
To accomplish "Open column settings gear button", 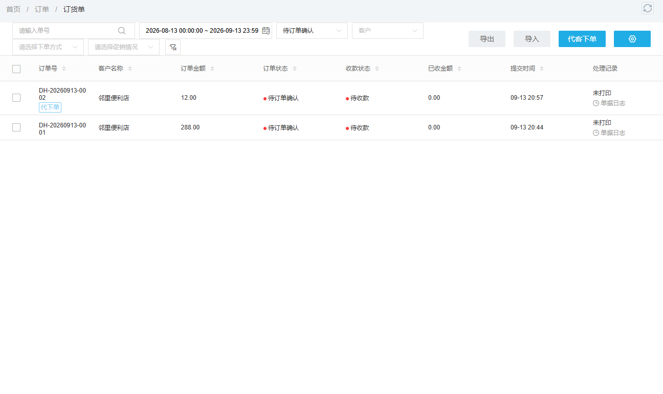I will (x=632, y=39).
